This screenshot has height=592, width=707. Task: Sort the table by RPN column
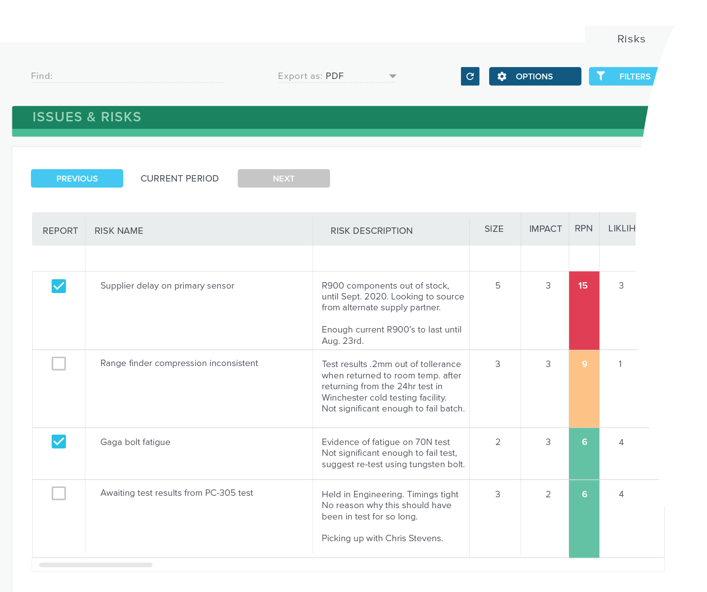click(x=584, y=228)
